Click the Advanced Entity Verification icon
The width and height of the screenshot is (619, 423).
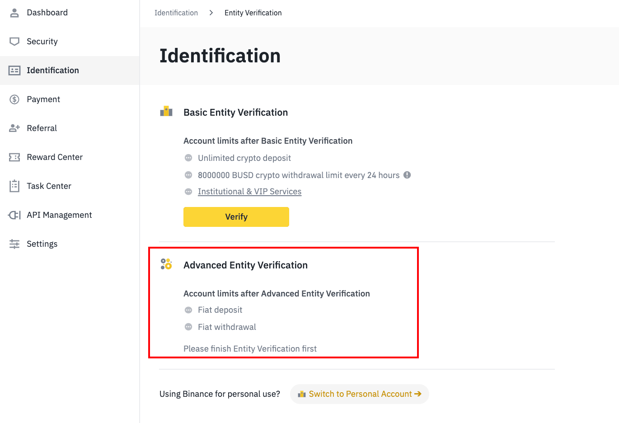pos(166,264)
